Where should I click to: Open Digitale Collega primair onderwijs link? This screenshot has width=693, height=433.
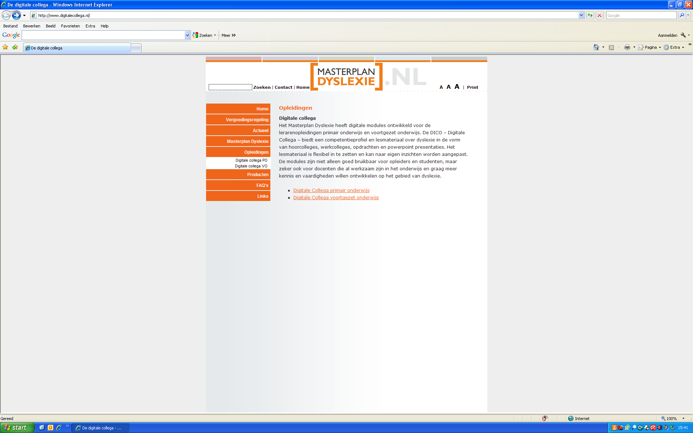tap(331, 190)
